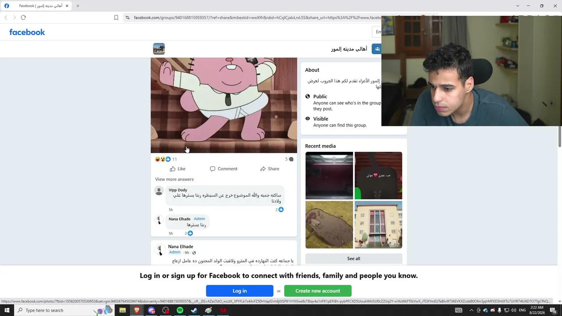
Task: Click the public globe icon on 9h post
Action: tap(194, 253)
